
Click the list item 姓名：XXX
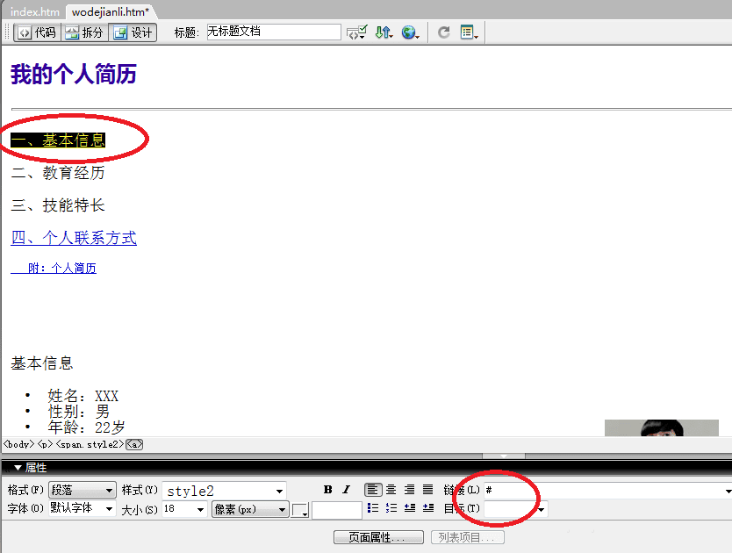[x=83, y=396]
